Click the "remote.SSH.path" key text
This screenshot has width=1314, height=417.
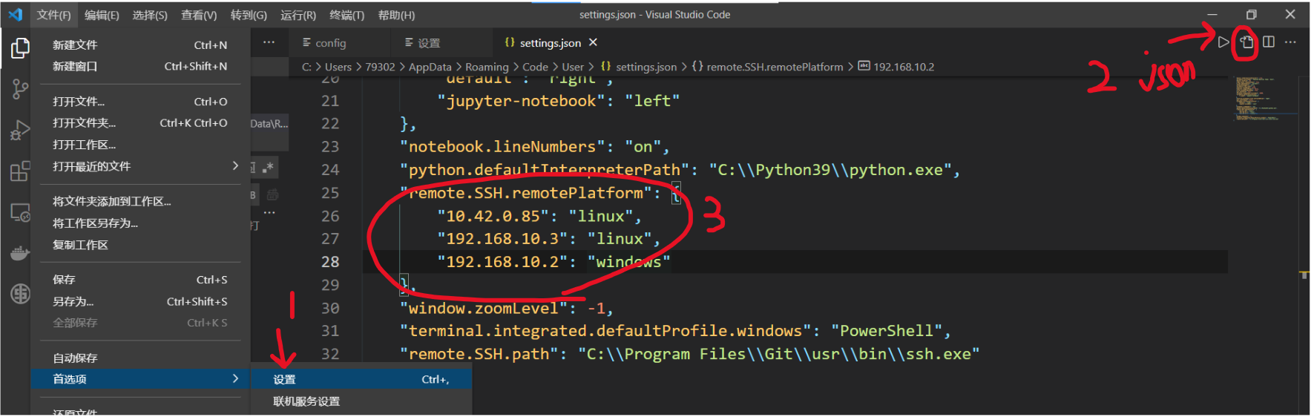(479, 354)
